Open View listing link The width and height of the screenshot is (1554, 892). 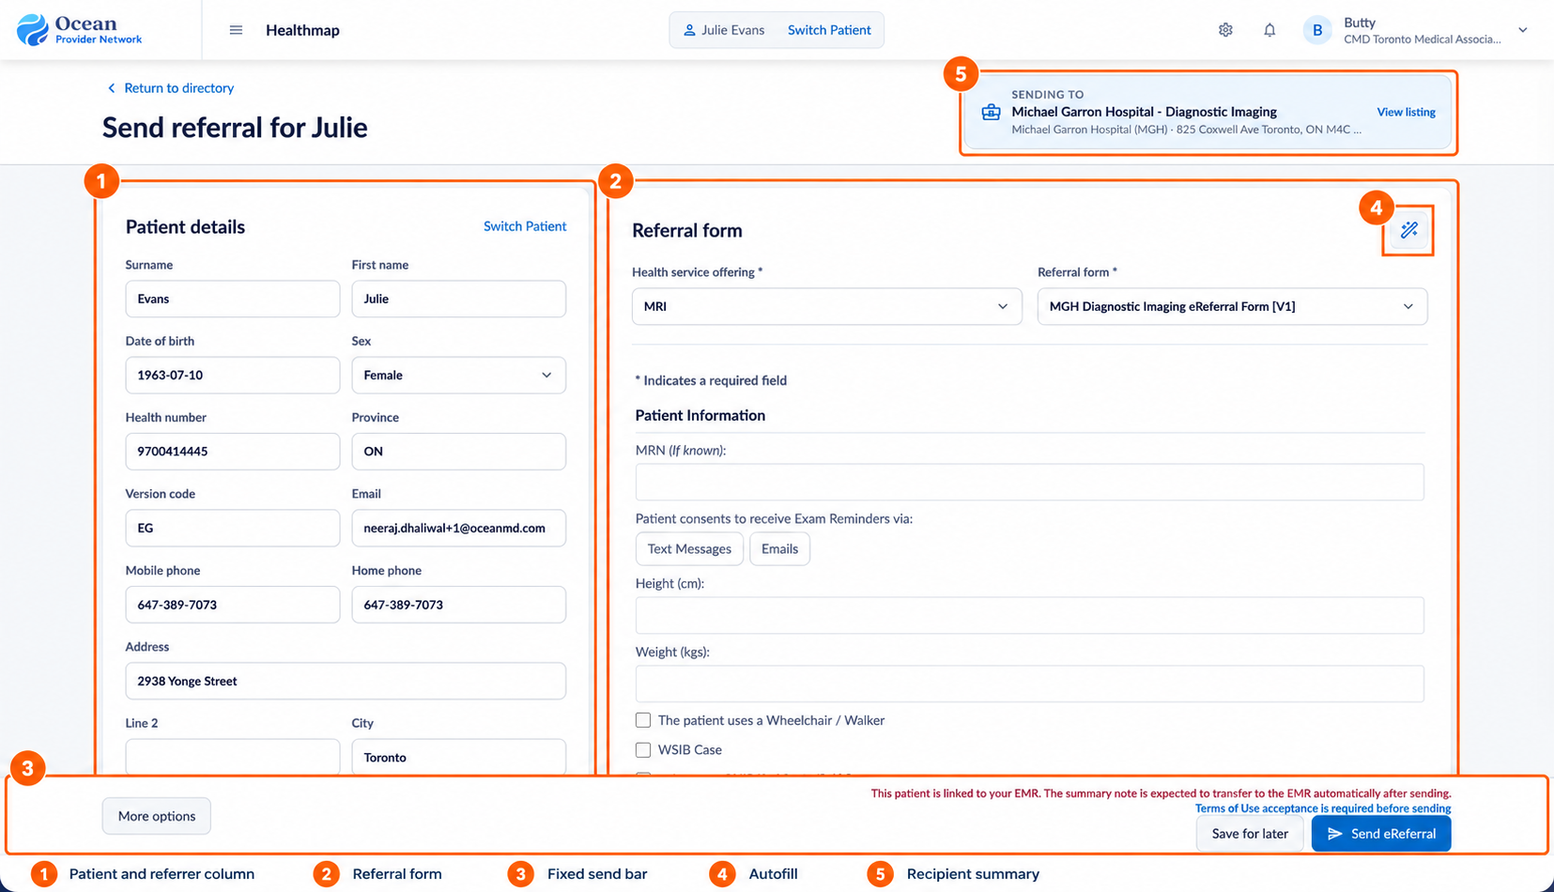tap(1406, 112)
